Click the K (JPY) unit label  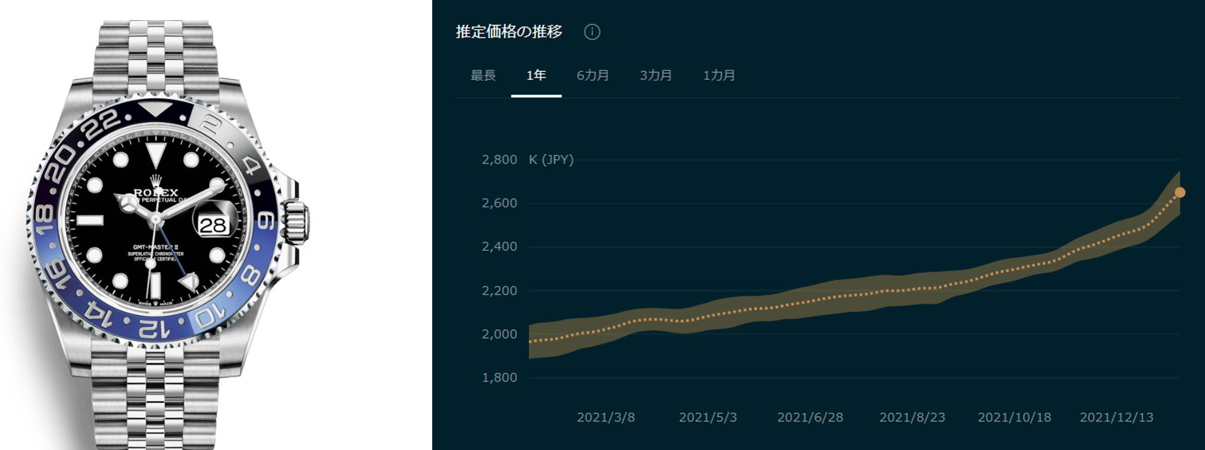(x=551, y=159)
